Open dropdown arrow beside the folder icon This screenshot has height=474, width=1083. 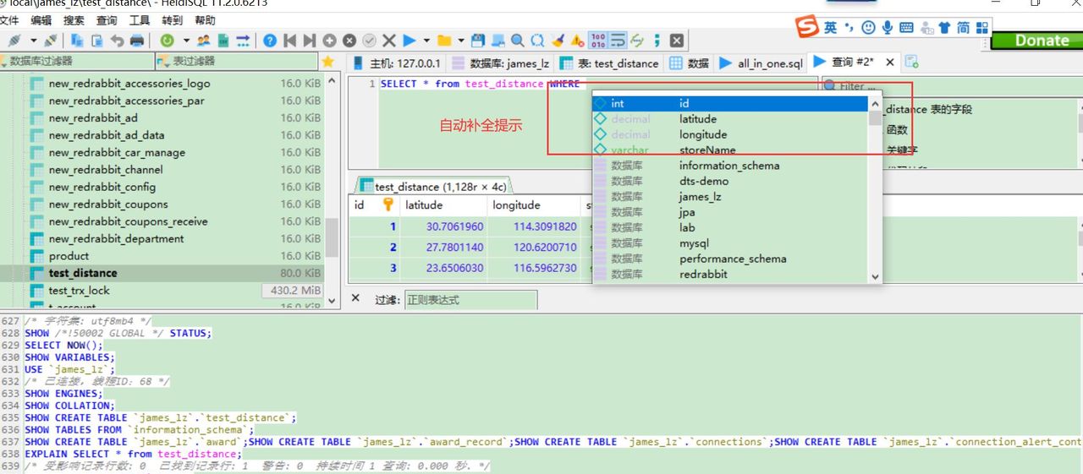point(460,41)
